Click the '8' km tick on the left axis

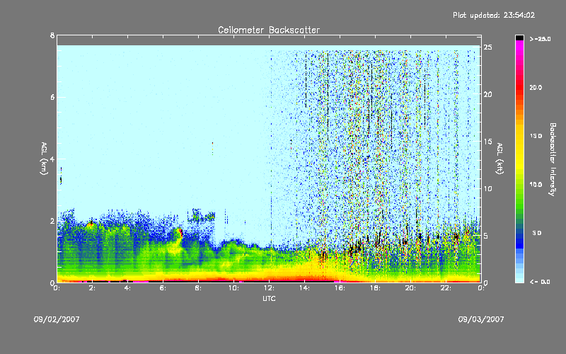pyautogui.click(x=52, y=35)
